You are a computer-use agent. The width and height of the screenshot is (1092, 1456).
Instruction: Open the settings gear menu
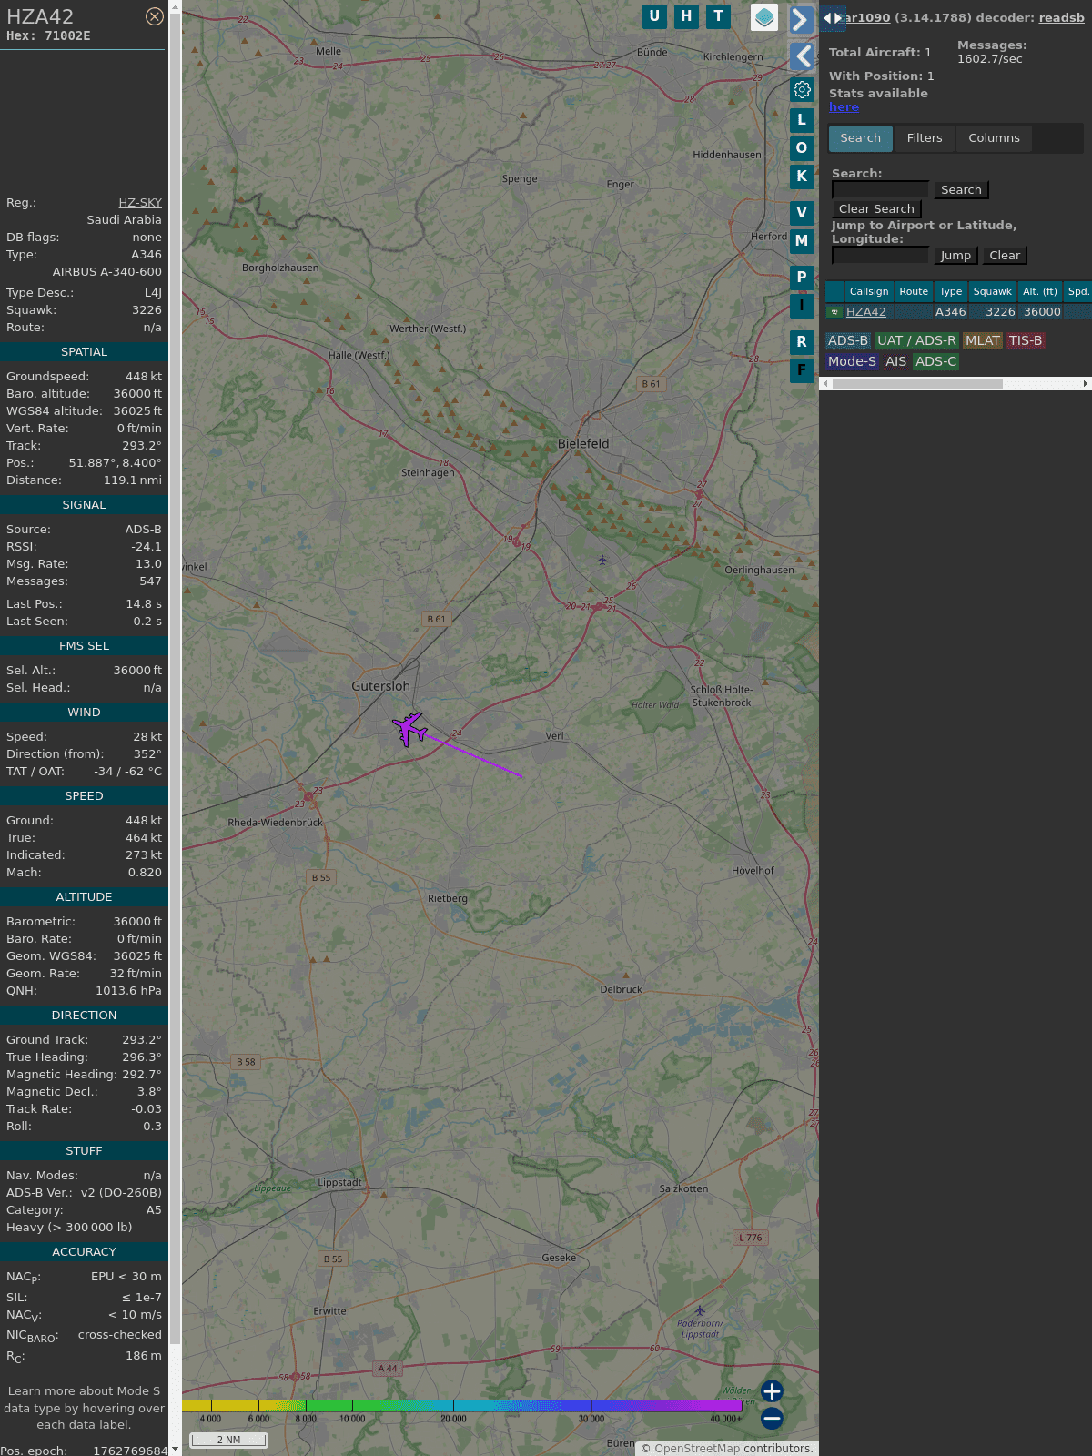click(802, 90)
